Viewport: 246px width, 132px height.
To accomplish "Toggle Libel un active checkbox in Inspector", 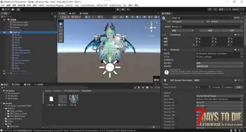I will click(169, 18).
